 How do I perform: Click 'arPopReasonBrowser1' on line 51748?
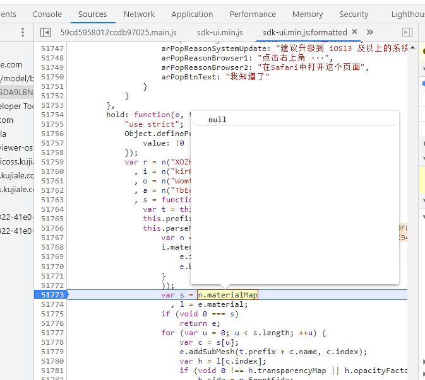(205, 58)
